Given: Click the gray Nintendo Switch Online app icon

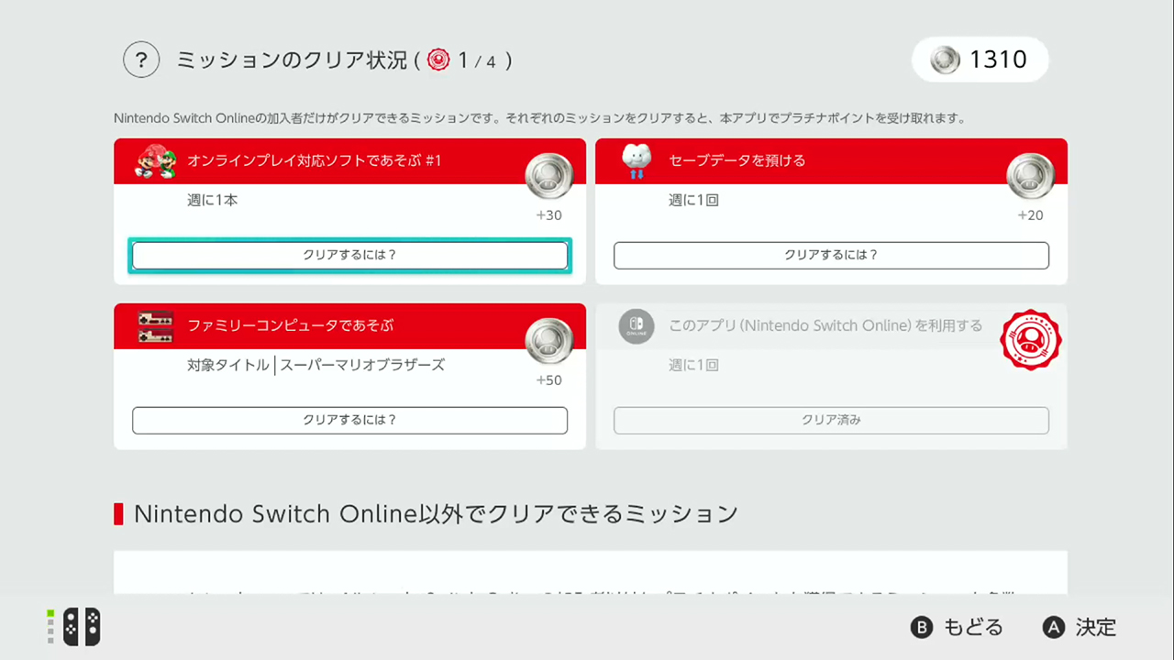Looking at the screenshot, I should tap(637, 326).
